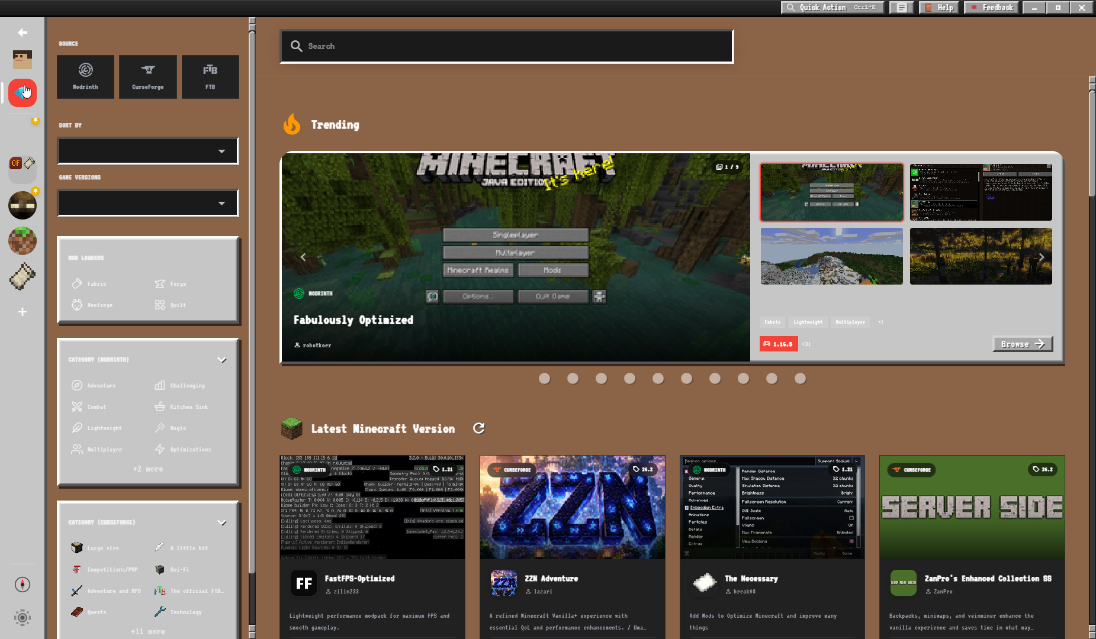Toggle the Magic category filter
The width and height of the screenshot is (1096, 639).
point(171,428)
